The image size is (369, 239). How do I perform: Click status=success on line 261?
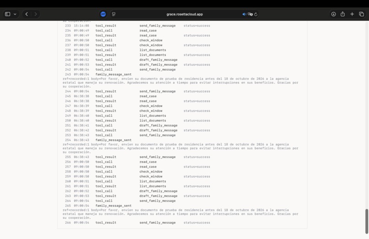pos(197,186)
